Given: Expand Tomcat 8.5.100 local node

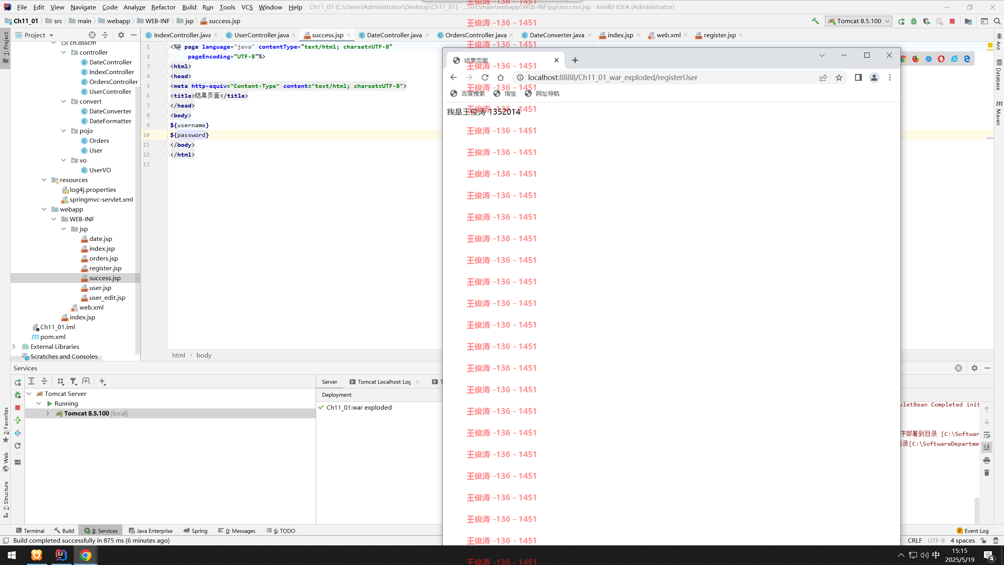Looking at the screenshot, I should (48, 413).
